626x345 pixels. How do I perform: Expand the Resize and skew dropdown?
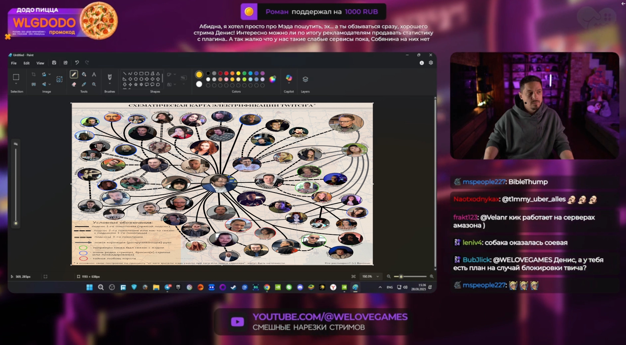(x=50, y=74)
